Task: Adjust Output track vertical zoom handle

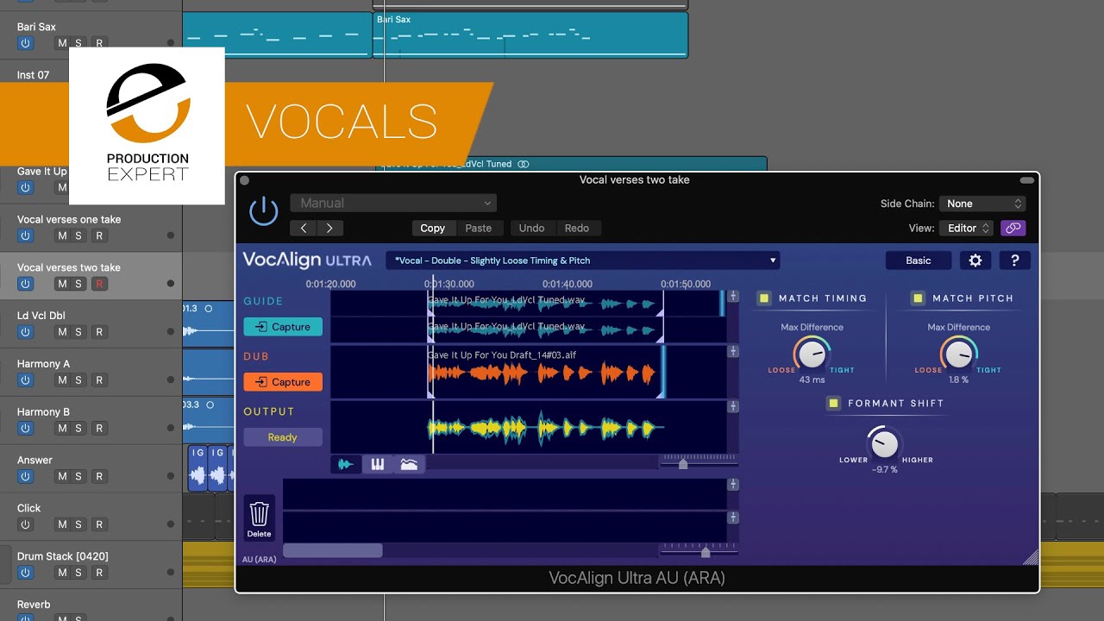Action: coord(733,406)
